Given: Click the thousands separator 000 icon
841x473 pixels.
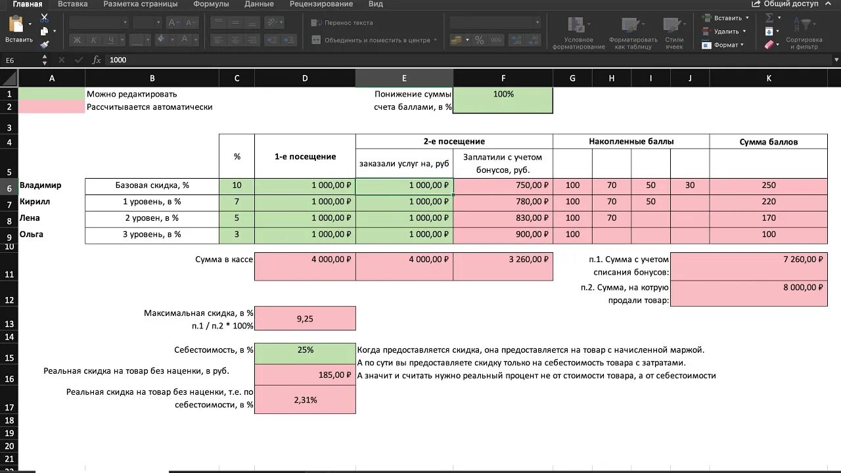Looking at the screenshot, I should point(497,40).
